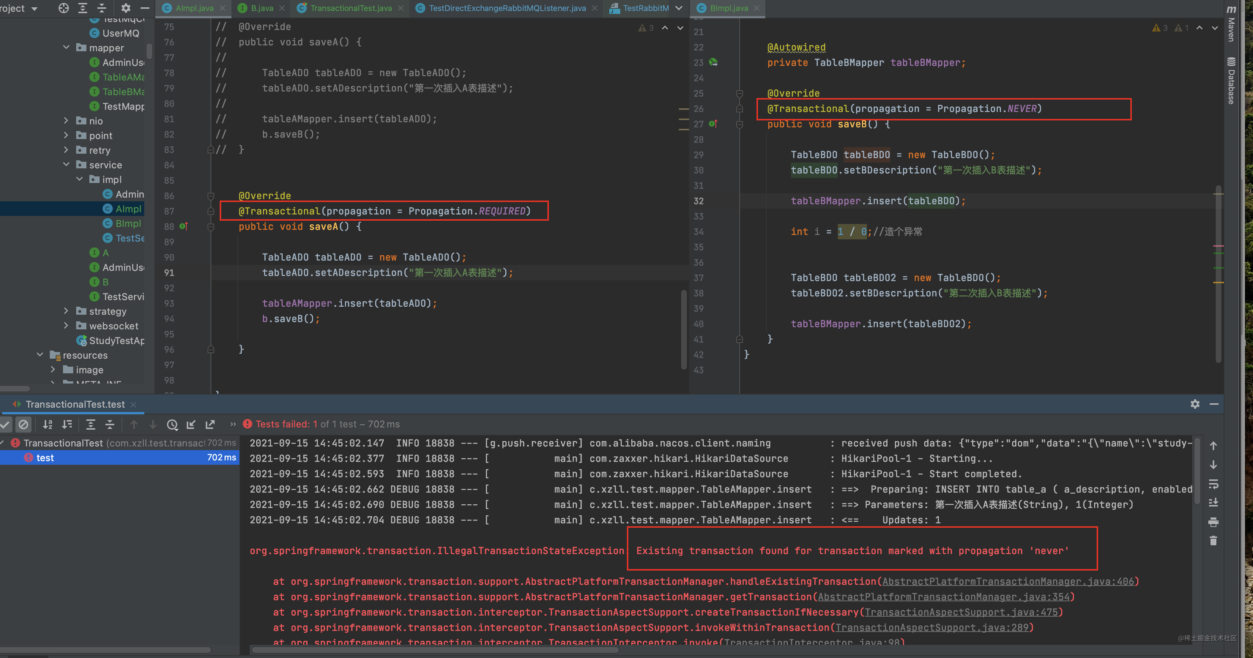The image size is (1253, 658).
Task: Select BImpl class in project tree
Action: click(x=128, y=224)
